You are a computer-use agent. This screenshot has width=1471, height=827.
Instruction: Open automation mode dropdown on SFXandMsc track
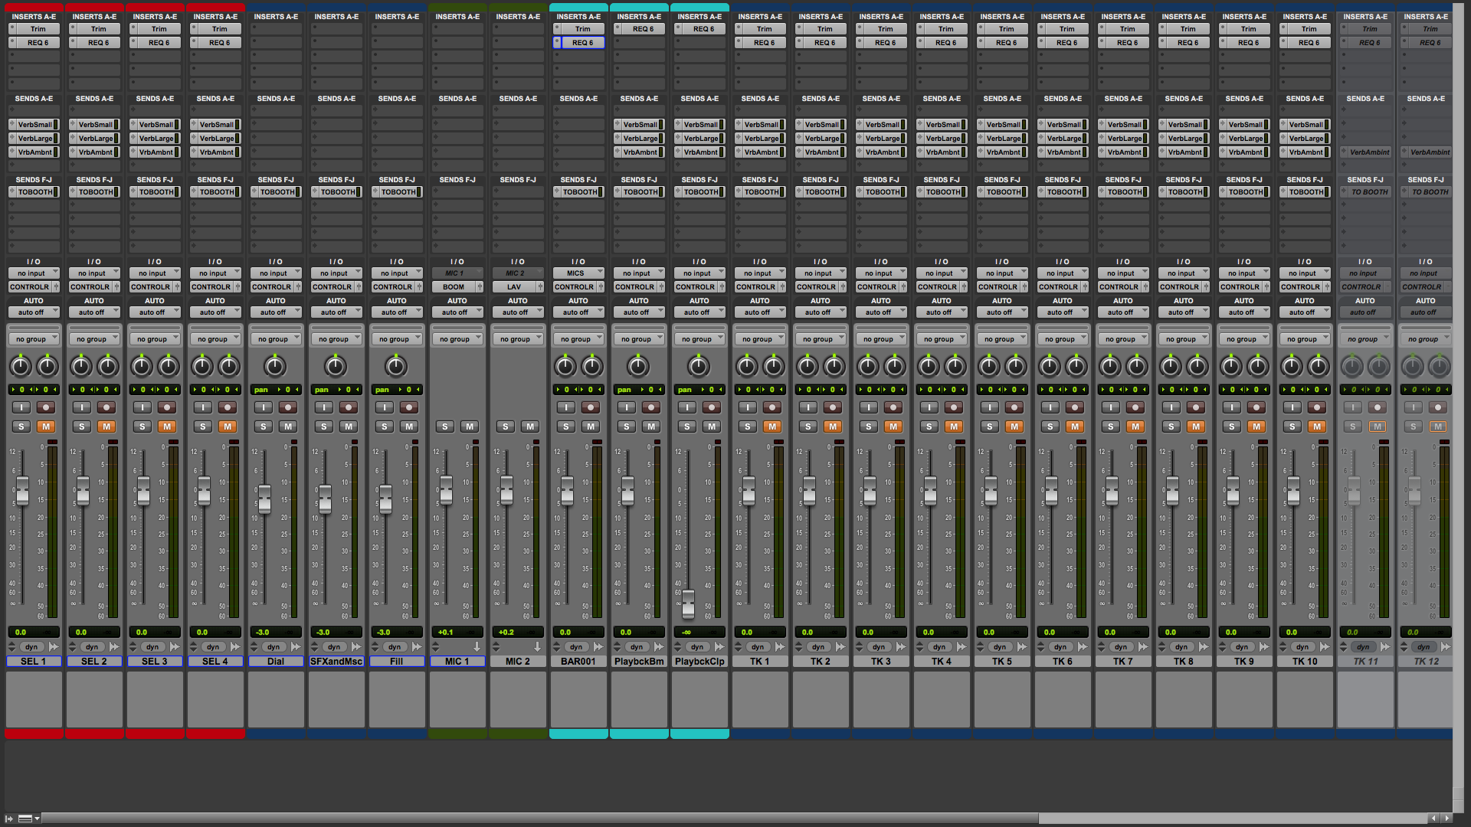tap(336, 312)
